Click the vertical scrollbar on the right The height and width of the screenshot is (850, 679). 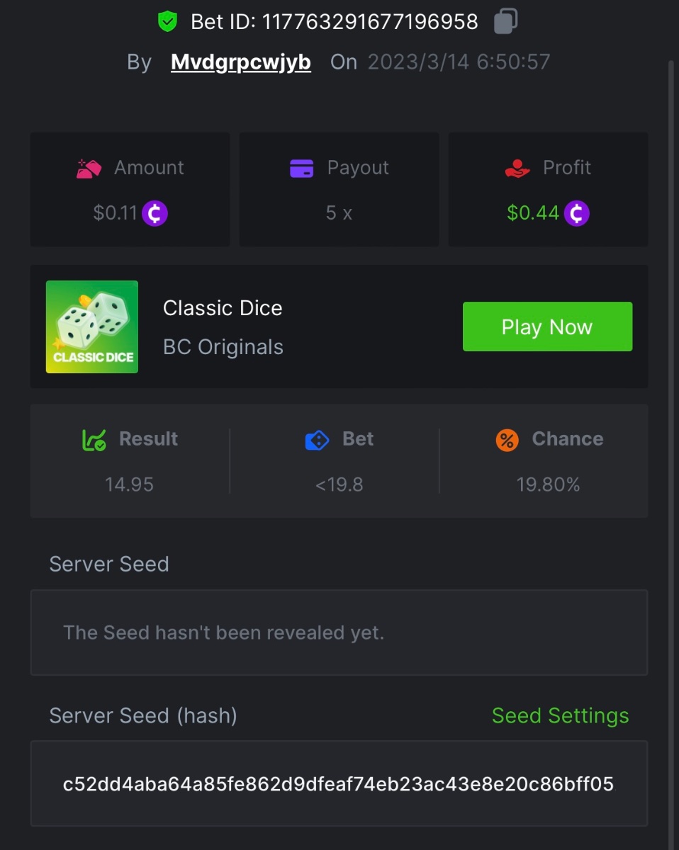click(670, 425)
